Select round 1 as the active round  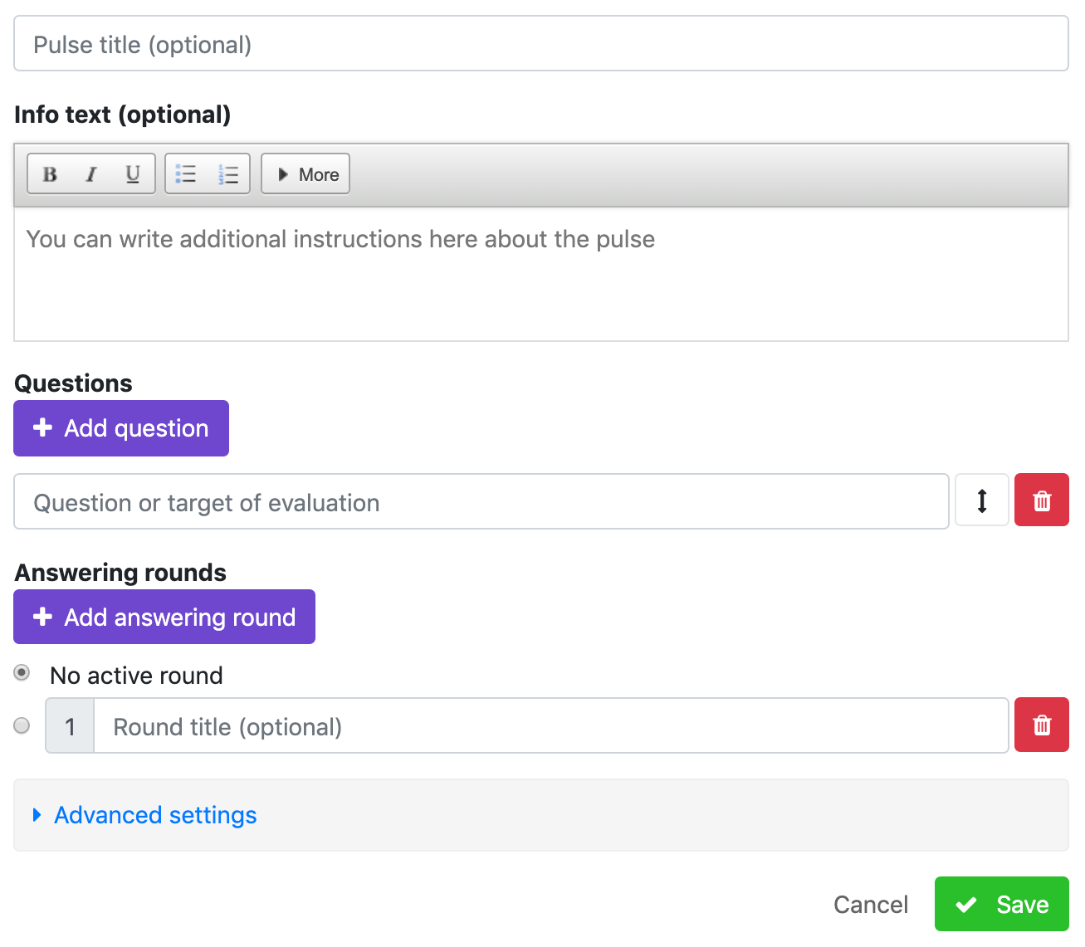pos(22,725)
